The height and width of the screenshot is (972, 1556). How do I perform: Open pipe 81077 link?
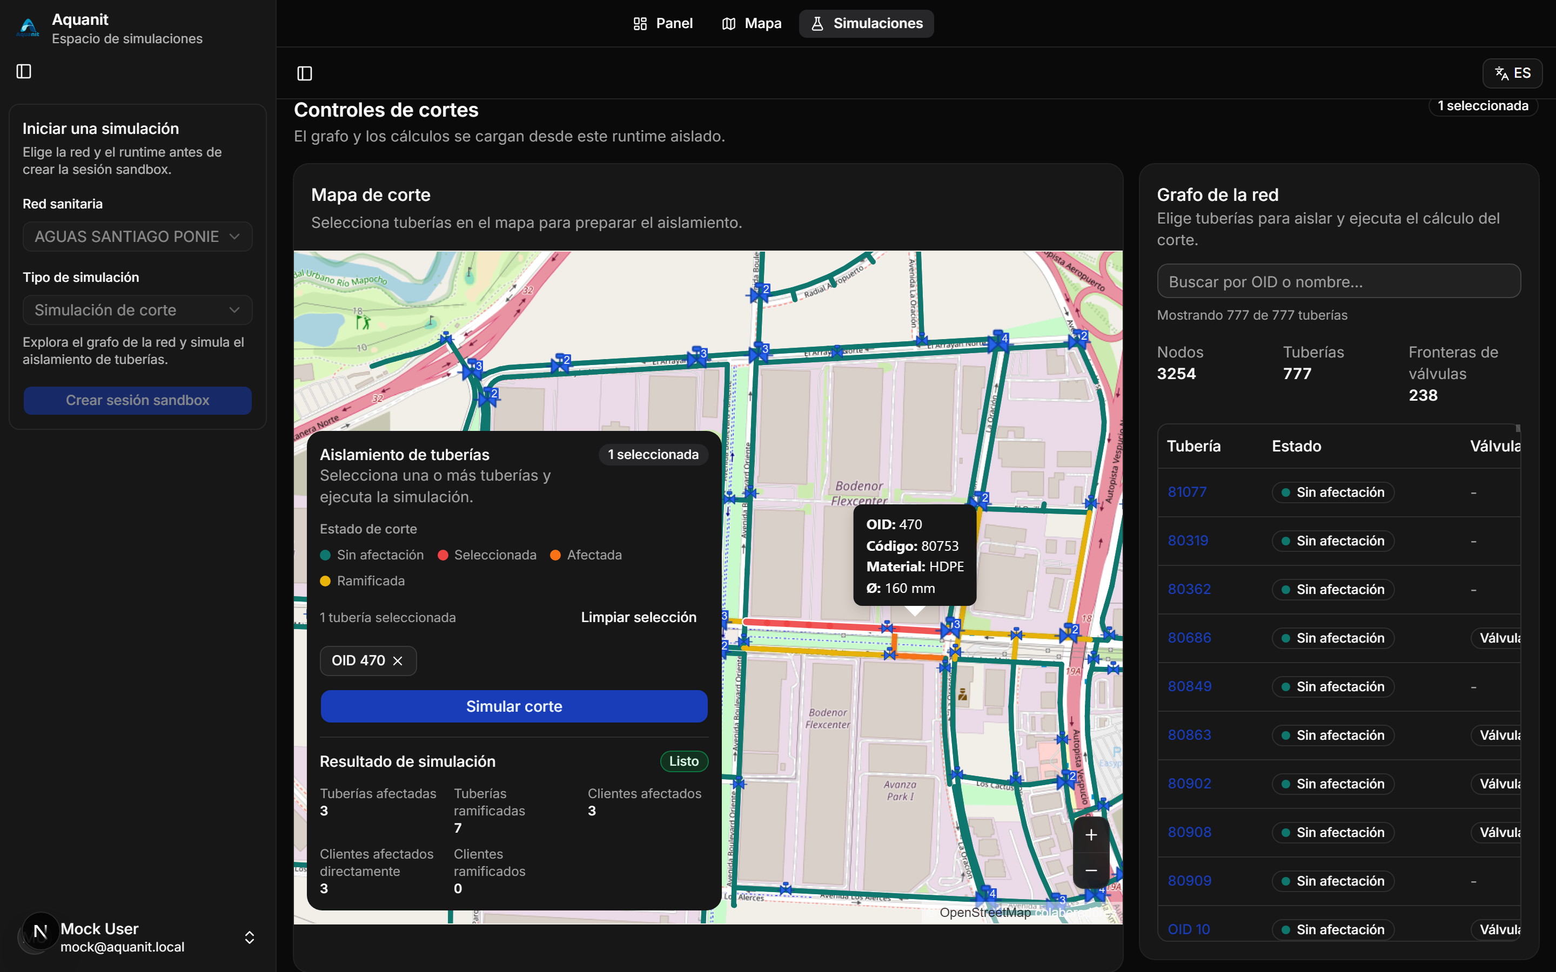(x=1187, y=492)
